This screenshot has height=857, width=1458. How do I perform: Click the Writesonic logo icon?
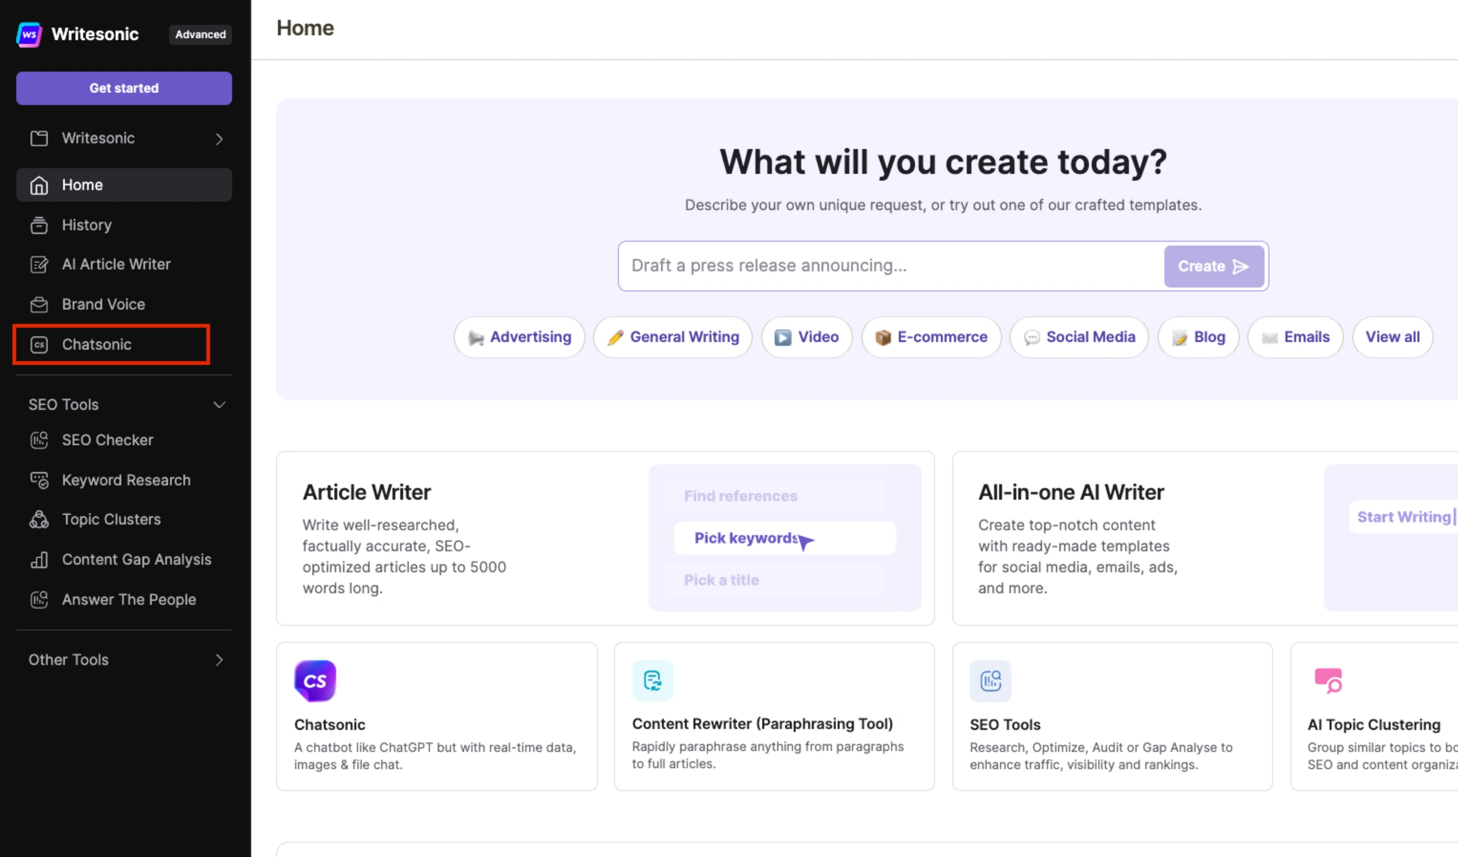(x=29, y=35)
